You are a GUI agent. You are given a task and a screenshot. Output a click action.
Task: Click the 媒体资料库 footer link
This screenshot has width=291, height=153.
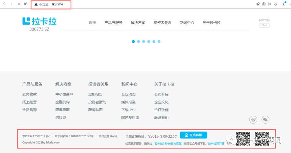[130, 118]
